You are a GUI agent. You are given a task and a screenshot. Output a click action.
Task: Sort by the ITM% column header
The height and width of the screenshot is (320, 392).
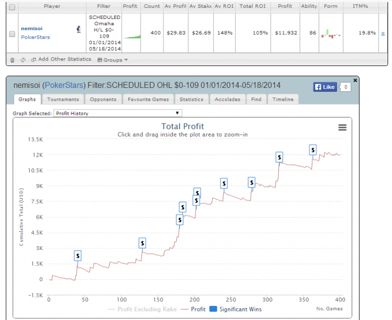361,6
